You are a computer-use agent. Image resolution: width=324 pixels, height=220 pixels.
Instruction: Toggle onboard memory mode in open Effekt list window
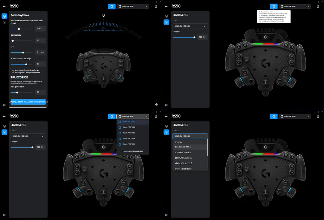(274, 116)
